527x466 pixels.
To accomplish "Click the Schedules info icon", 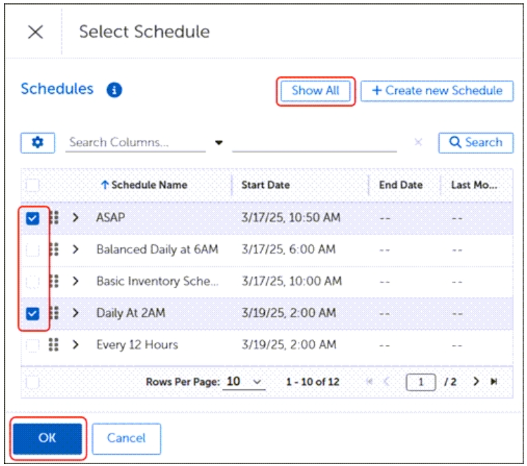I will pyautogui.click(x=114, y=90).
